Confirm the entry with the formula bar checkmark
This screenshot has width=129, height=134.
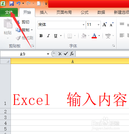pos(66,54)
